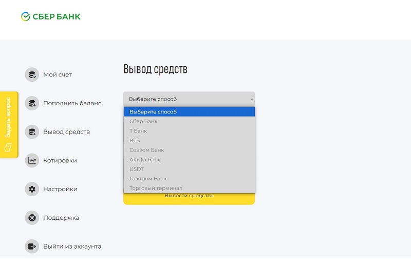Screen dimensions: 411x264
Task: Click the gear icon beside Настройки
Action: pos(32,189)
